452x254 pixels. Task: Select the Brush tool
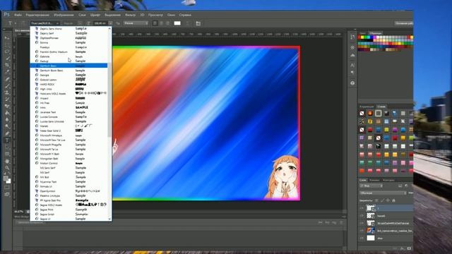7,86
